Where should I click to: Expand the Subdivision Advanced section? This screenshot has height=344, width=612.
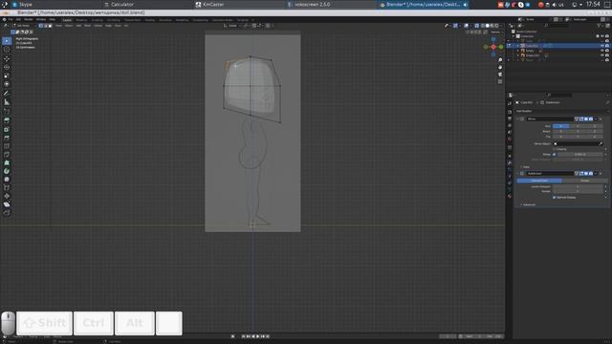[528, 204]
